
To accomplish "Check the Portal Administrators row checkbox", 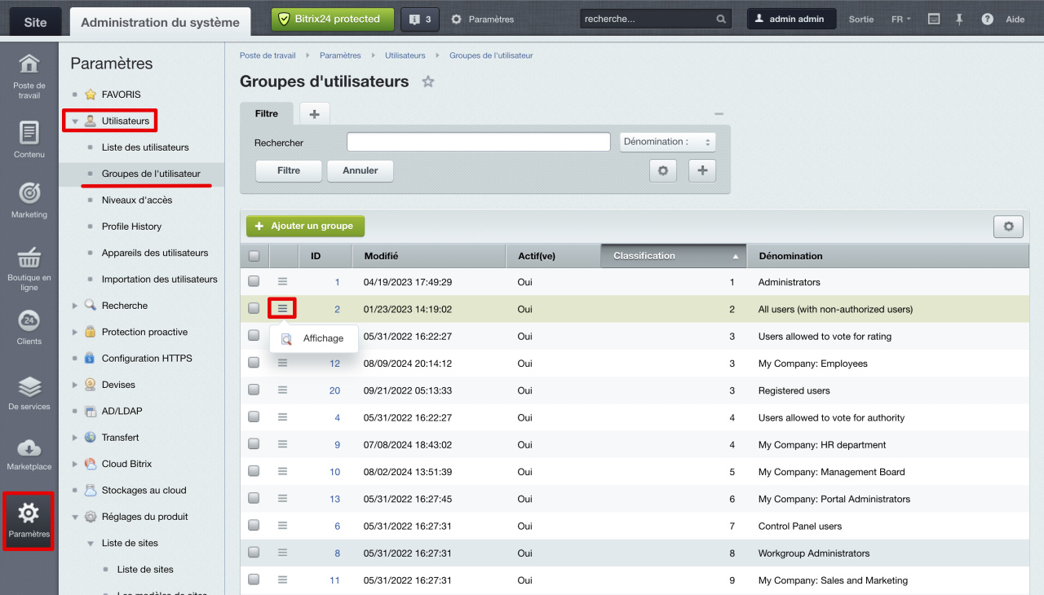I will [x=254, y=498].
